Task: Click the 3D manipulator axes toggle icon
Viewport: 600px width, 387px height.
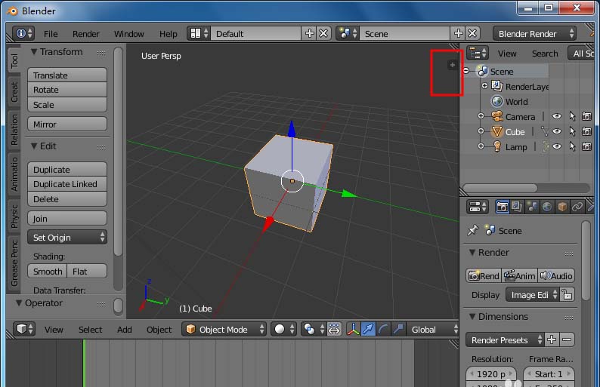Action: (x=354, y=330)
